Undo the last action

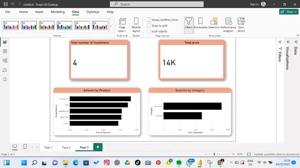pos(13,4)
